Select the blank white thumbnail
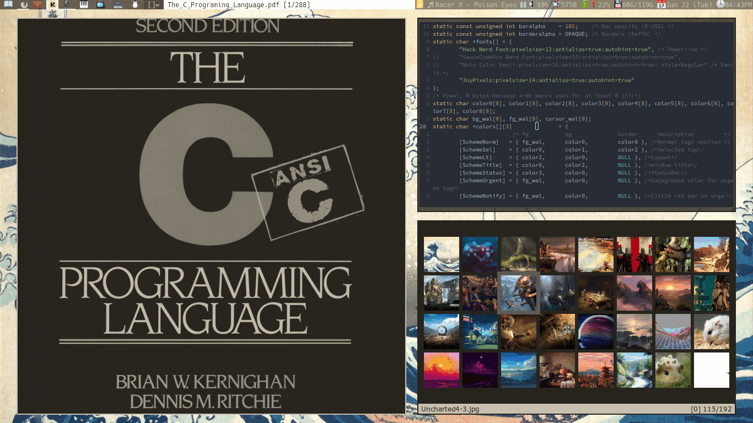The width and height of the screenshot is (753, 423). click(712, 370)
